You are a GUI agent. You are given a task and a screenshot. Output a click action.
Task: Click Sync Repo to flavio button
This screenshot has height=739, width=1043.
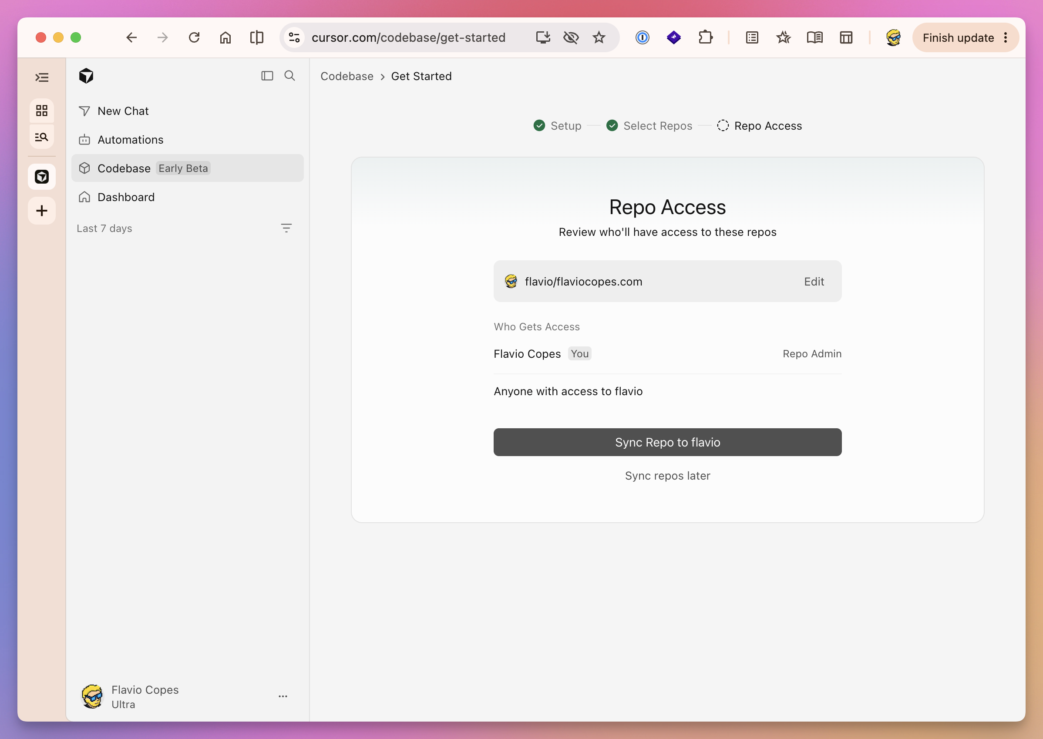coord(668,442)
